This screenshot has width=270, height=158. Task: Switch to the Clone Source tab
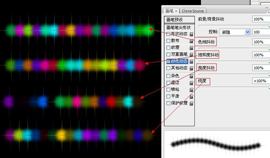coord(193,11)
